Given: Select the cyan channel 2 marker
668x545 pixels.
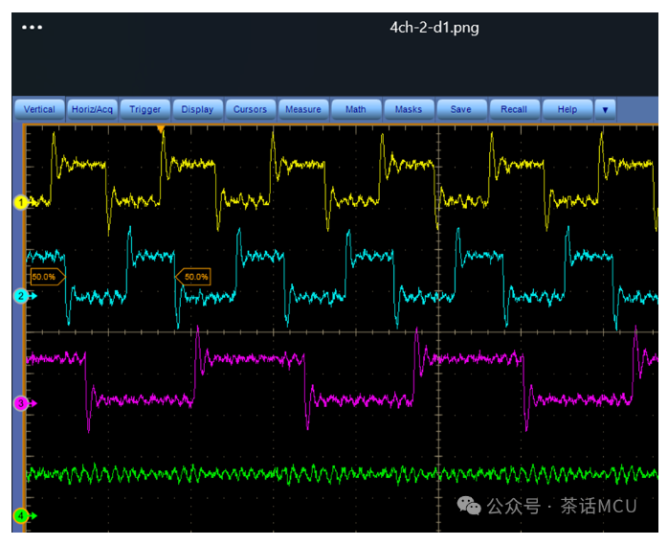Looking at the screenshot, I should point(21,296).
